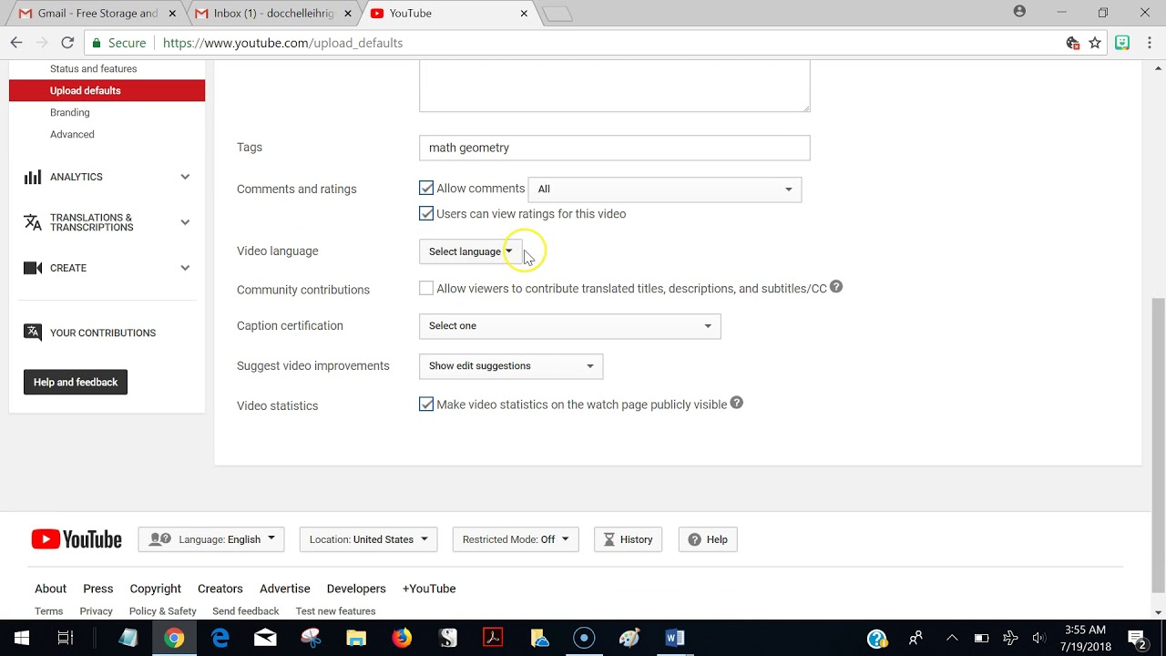This screenshot has width=1166, height=656.
Task: Open the footer Language: English dropdown
Action: [211, 539]
